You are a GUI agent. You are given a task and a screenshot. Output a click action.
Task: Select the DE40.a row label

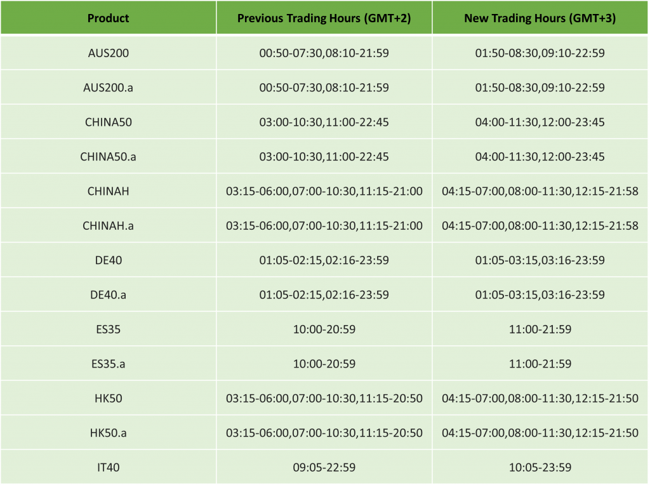click(x=108, y=295)
